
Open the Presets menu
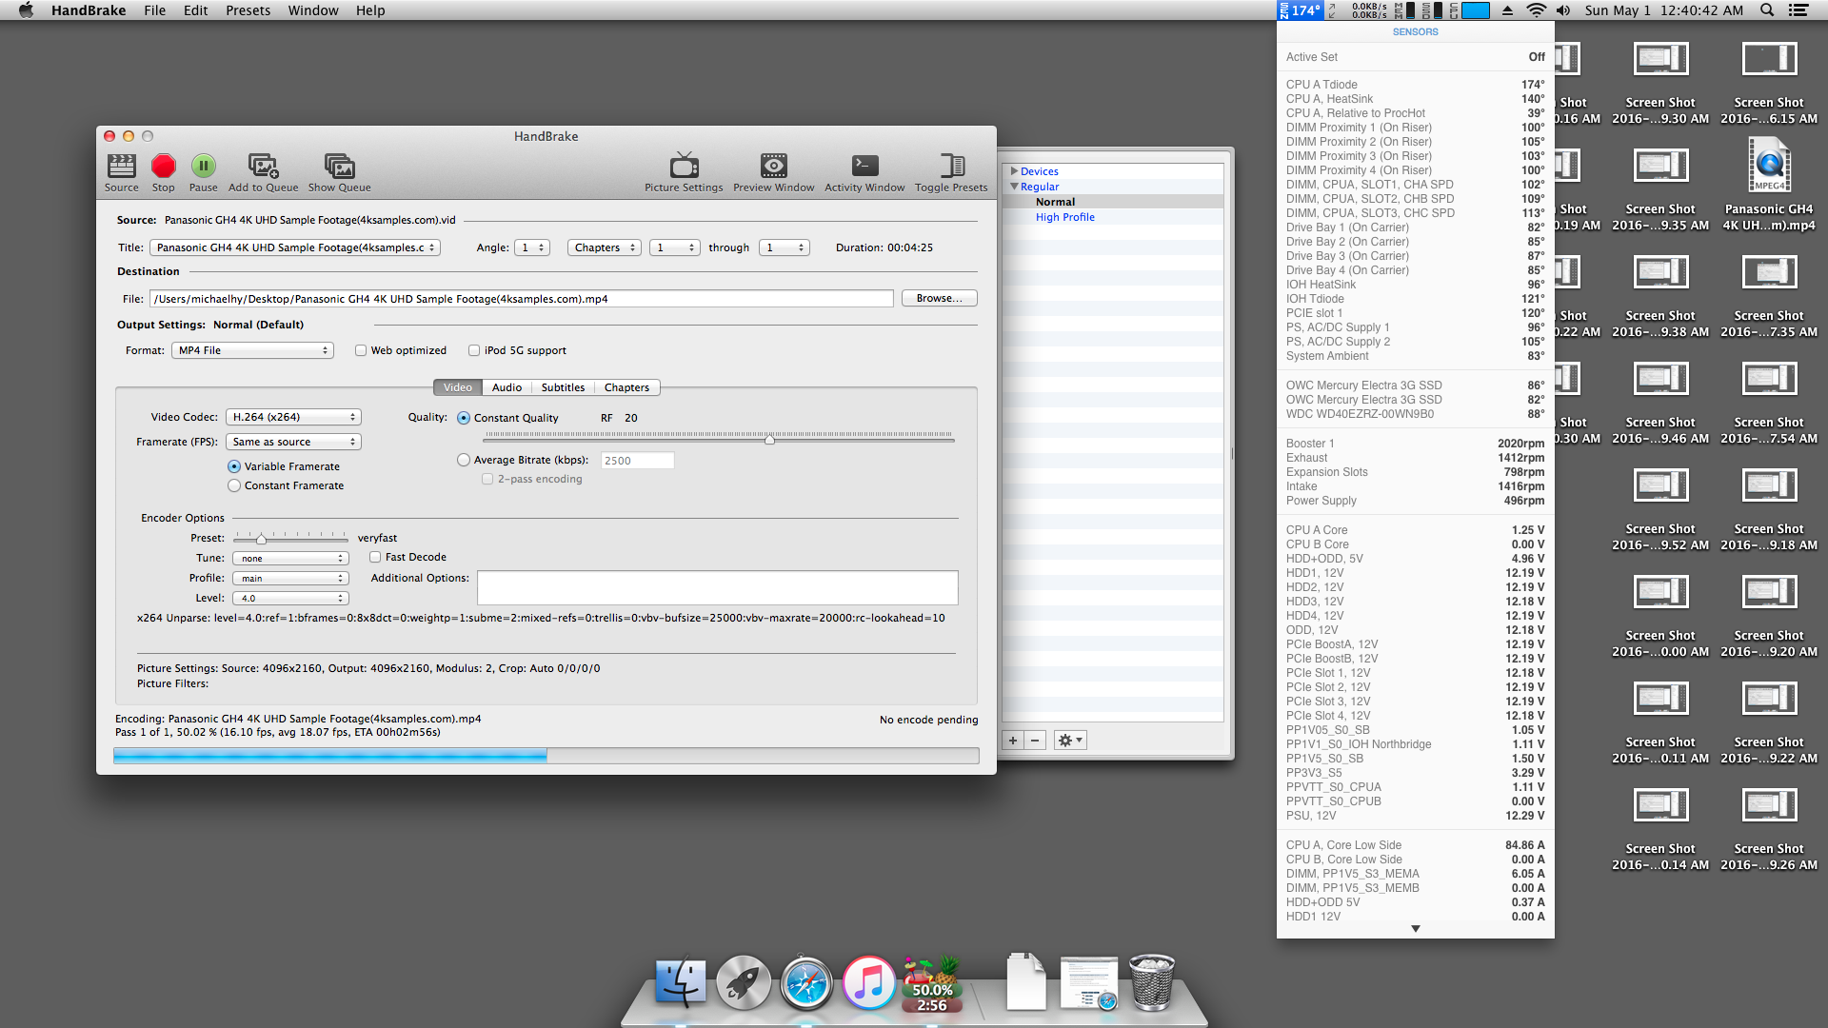pyautogui.click(x=248, y=10)
